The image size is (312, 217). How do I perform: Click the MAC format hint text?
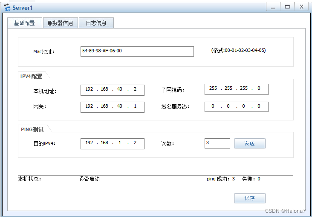point(238,51)
